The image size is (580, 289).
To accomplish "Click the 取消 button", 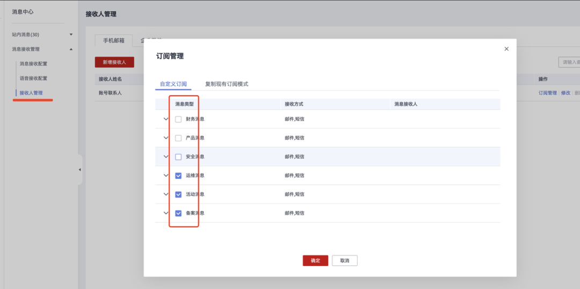I will (x=345, y=261).
